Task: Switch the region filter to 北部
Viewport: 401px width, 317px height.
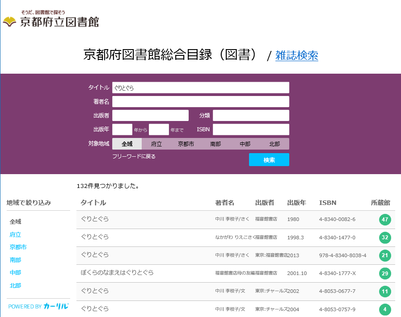Action: 275,144
